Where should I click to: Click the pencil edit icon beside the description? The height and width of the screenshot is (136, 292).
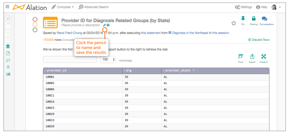click(104, 25)
